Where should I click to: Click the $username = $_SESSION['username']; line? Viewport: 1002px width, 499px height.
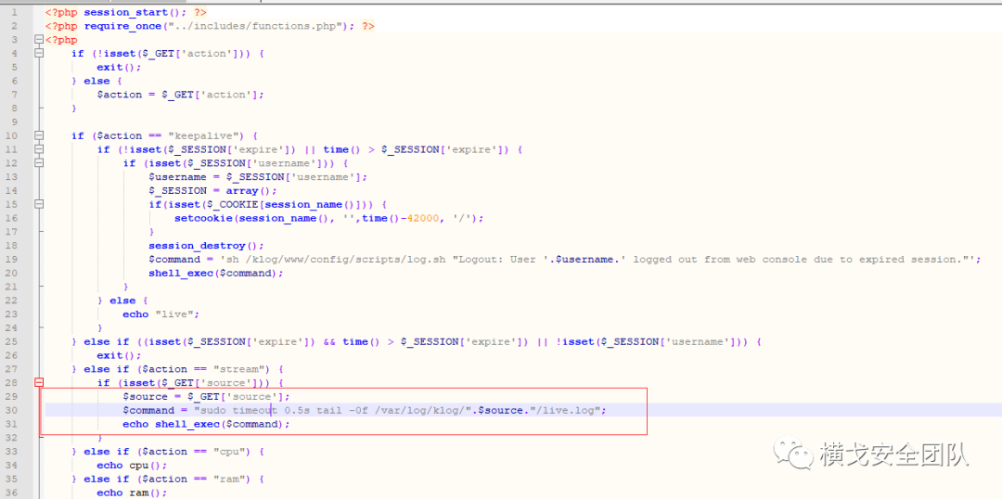[258, 177]
